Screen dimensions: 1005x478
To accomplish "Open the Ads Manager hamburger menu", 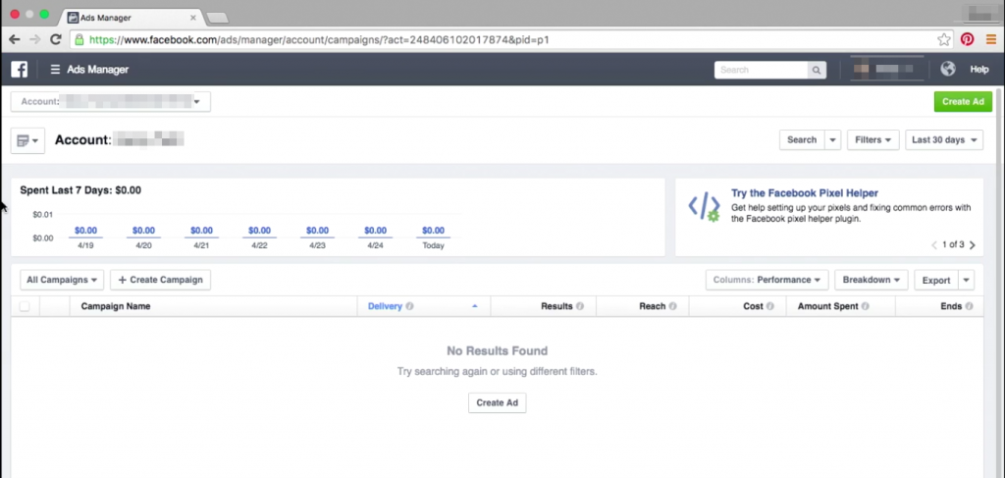I will point(55,70).
